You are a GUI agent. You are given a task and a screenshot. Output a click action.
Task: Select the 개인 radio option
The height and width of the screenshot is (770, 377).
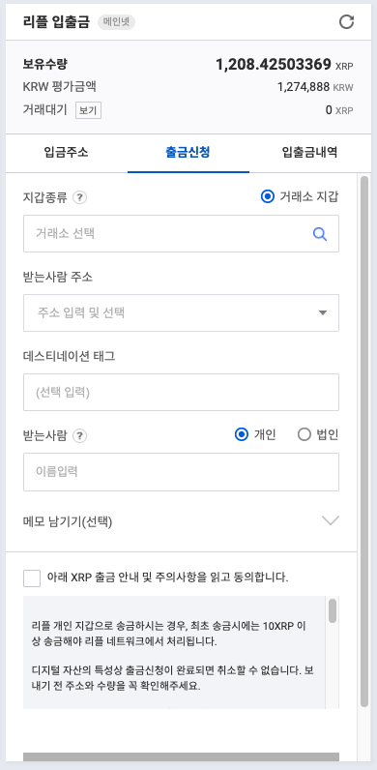click(x=242, y=434)
